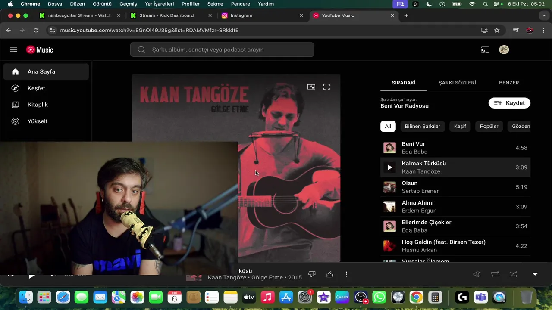Toggle repeat mode in player bar

click(x=495, y=274)
